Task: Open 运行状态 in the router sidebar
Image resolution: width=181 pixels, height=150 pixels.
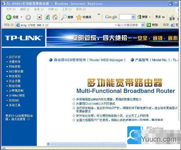Action: 15,57
